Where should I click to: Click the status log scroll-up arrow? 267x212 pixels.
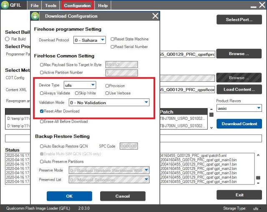pyautogui.click(x=258, y=155)
